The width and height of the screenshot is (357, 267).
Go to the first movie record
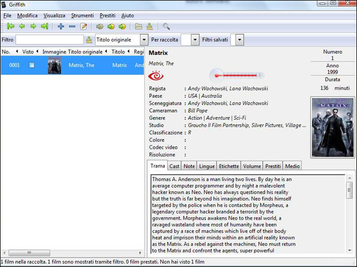10,26
